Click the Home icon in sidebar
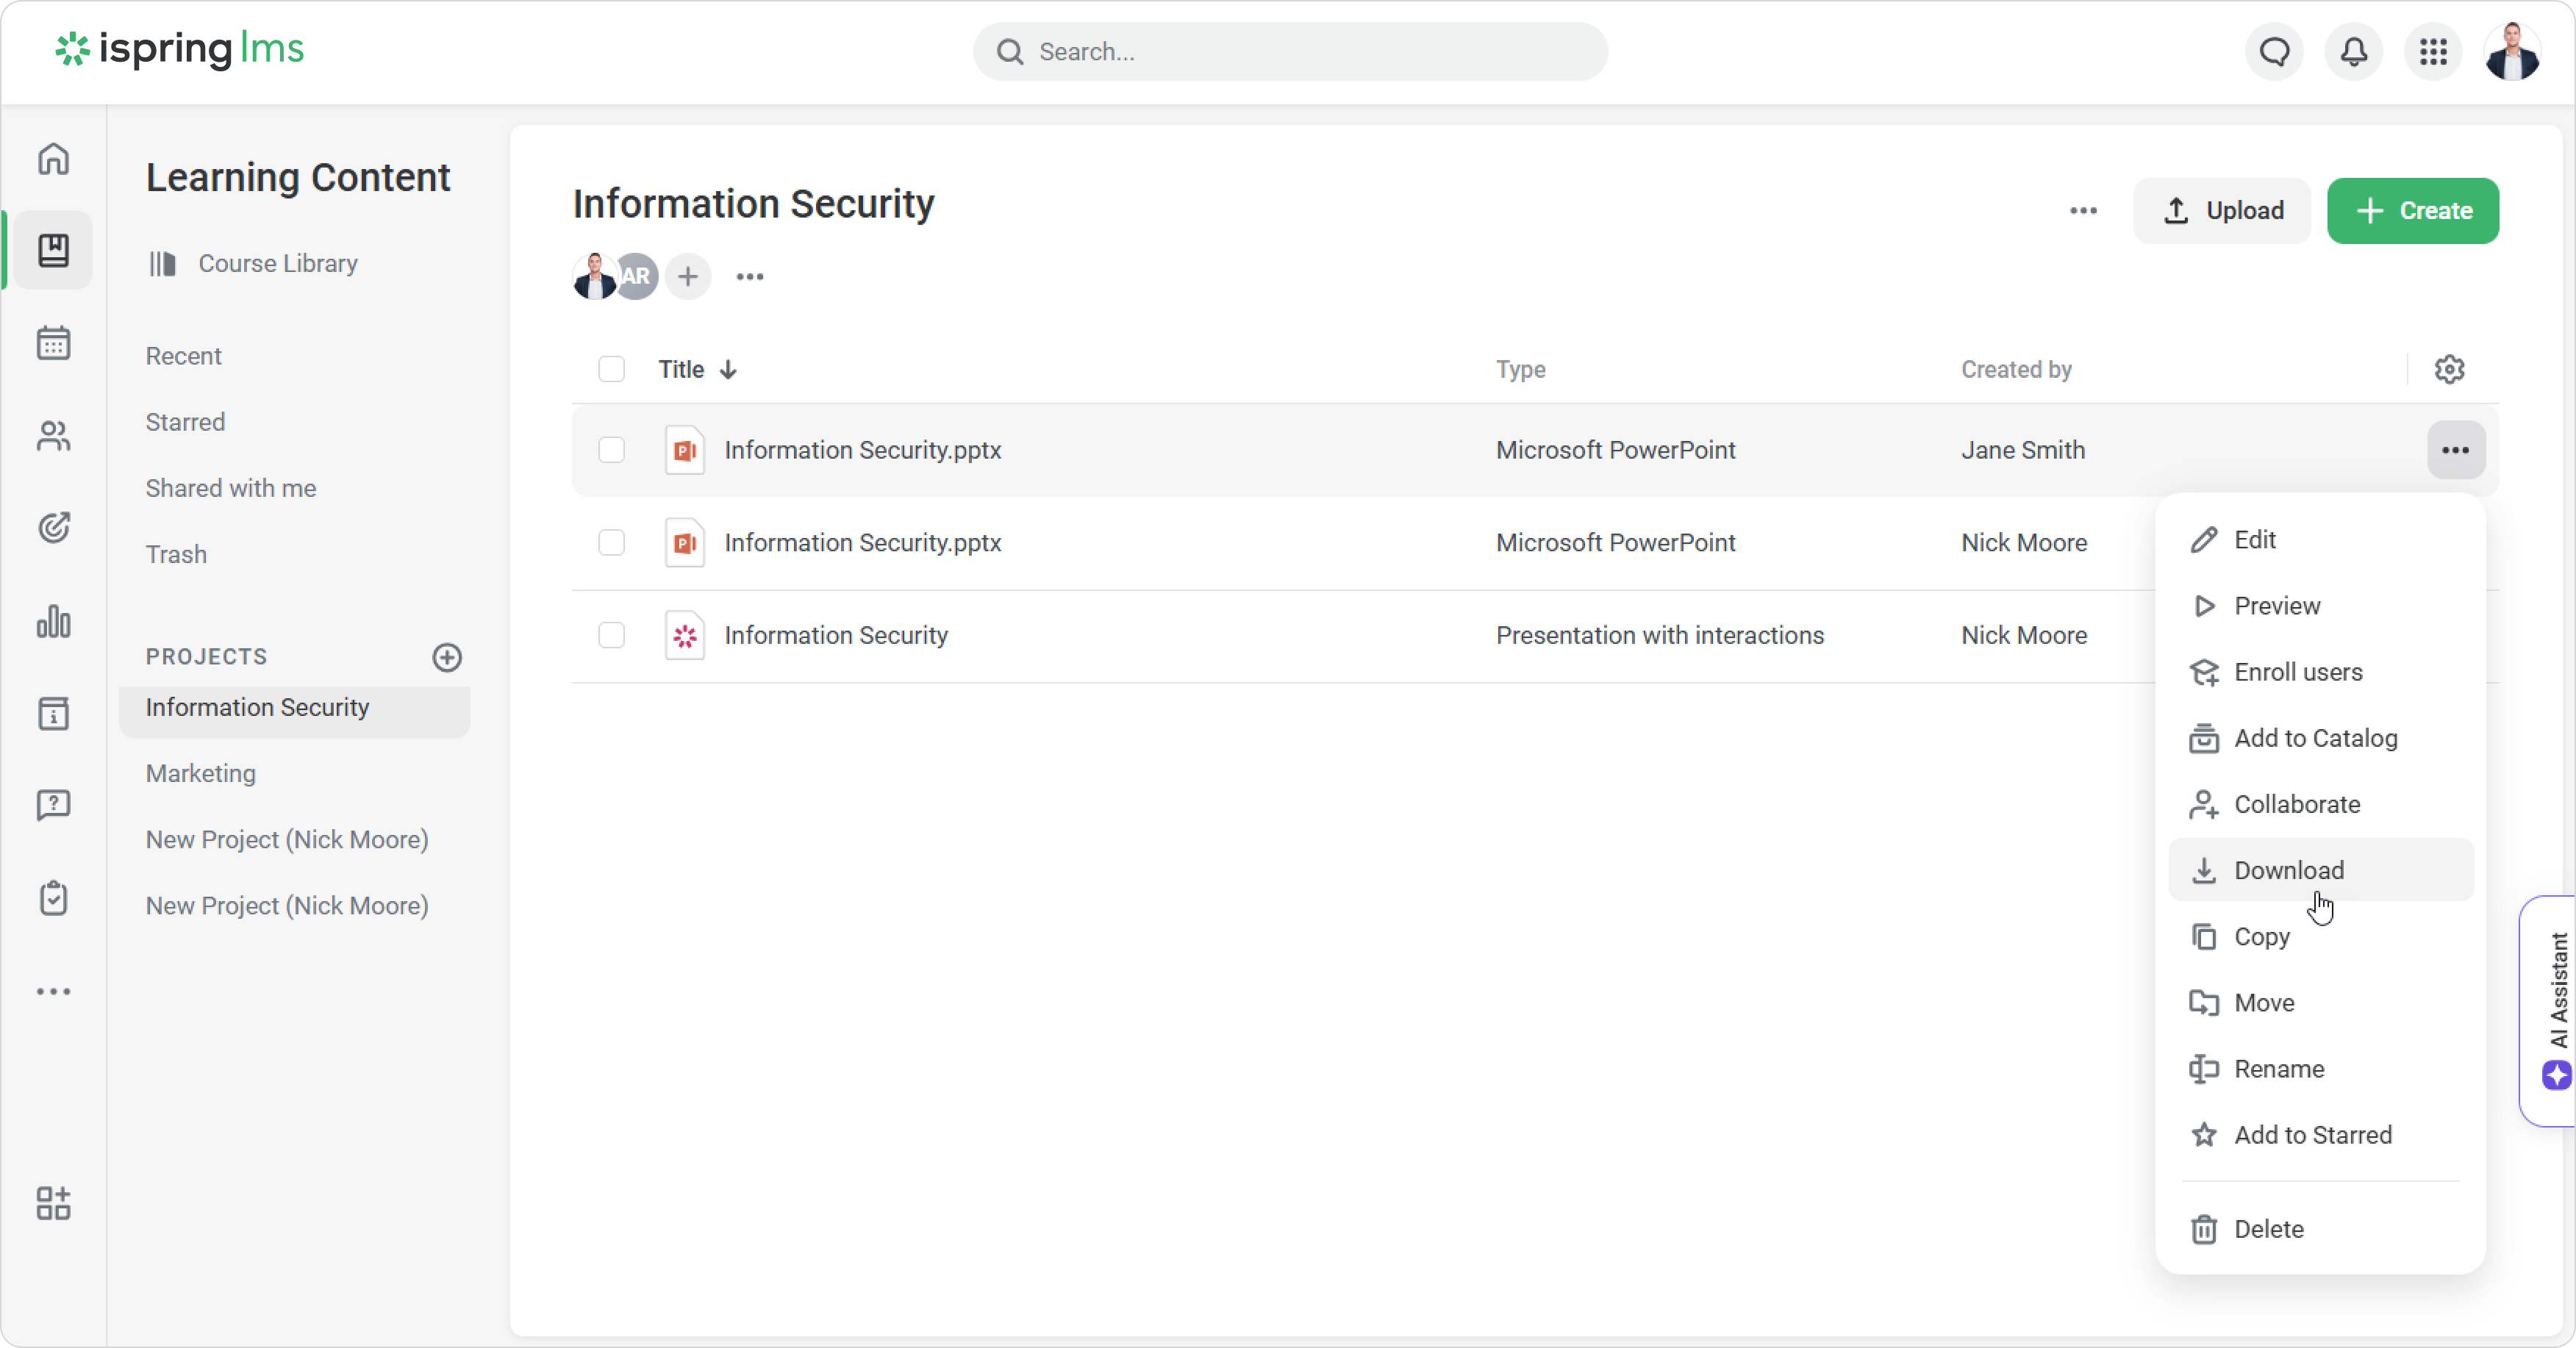 pyautogui.click(x=54, y=159)
